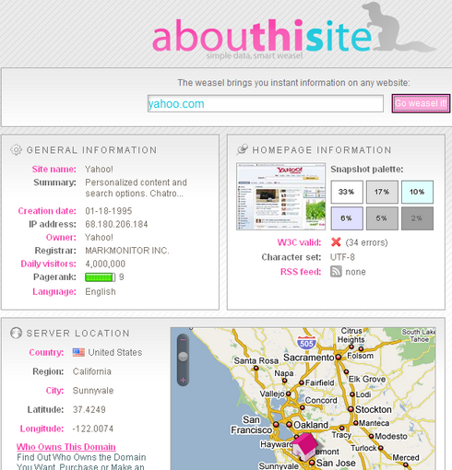Select the 5% gray palette swatch
Viewport: 452px width, 470px height.
[382, 218]
